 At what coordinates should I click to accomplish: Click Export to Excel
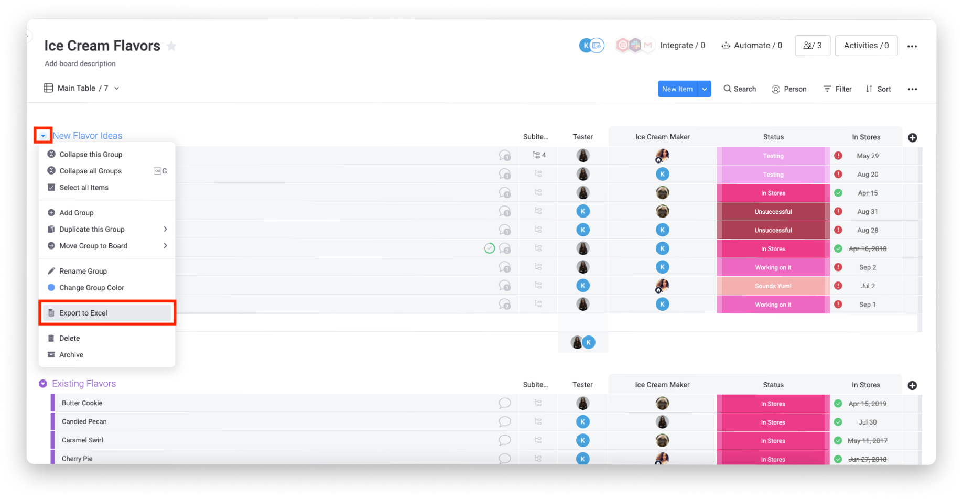[107, 313]
